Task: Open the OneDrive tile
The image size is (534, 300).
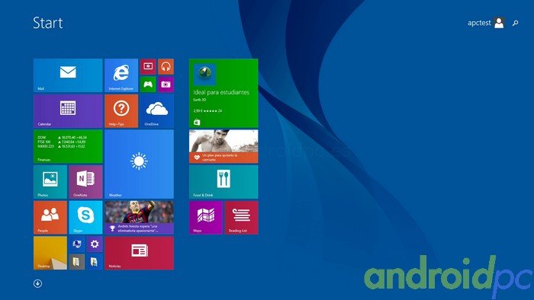Action: (157, 110)
